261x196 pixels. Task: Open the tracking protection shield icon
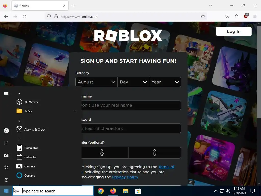coord(49,17)
